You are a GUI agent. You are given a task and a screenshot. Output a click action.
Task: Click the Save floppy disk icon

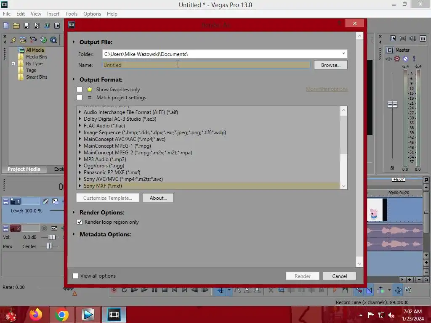click(x=27, y=26)
